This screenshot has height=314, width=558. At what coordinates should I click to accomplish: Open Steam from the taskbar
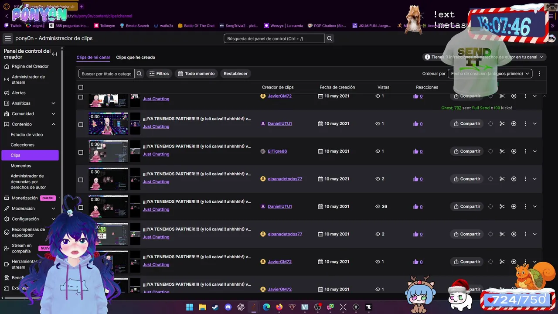(x=215, y=307)
